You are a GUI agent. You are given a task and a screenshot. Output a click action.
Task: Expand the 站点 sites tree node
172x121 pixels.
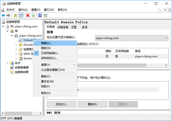pyautogui.click(x=7, y=63)
